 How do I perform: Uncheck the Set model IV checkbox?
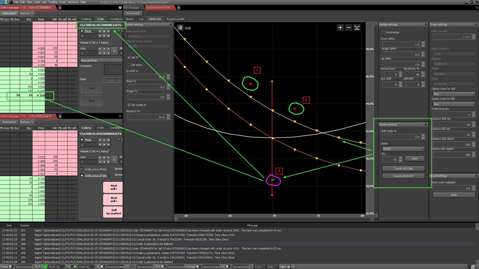point(129,105)
